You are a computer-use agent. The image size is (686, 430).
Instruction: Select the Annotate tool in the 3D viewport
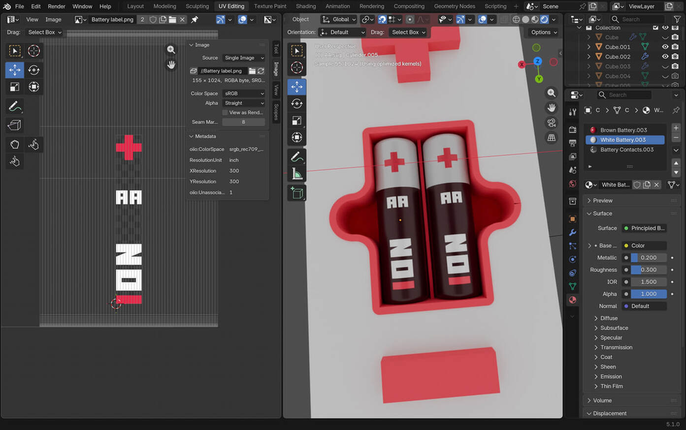(x=296, y=157)
